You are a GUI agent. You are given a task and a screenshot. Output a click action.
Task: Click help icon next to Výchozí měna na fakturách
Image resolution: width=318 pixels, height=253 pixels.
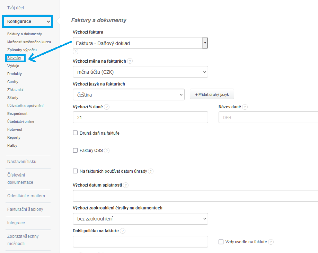pos(130,61)
